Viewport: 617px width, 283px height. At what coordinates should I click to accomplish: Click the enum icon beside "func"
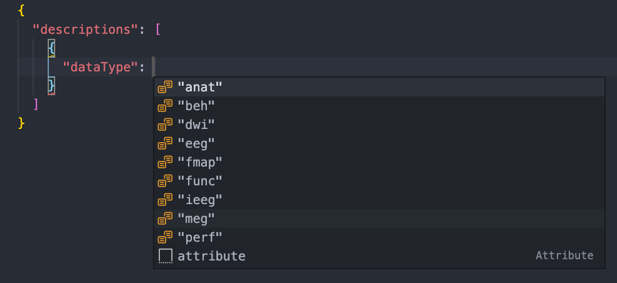pos(166,181)
